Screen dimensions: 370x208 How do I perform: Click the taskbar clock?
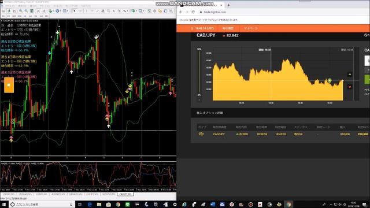point(353,204)
